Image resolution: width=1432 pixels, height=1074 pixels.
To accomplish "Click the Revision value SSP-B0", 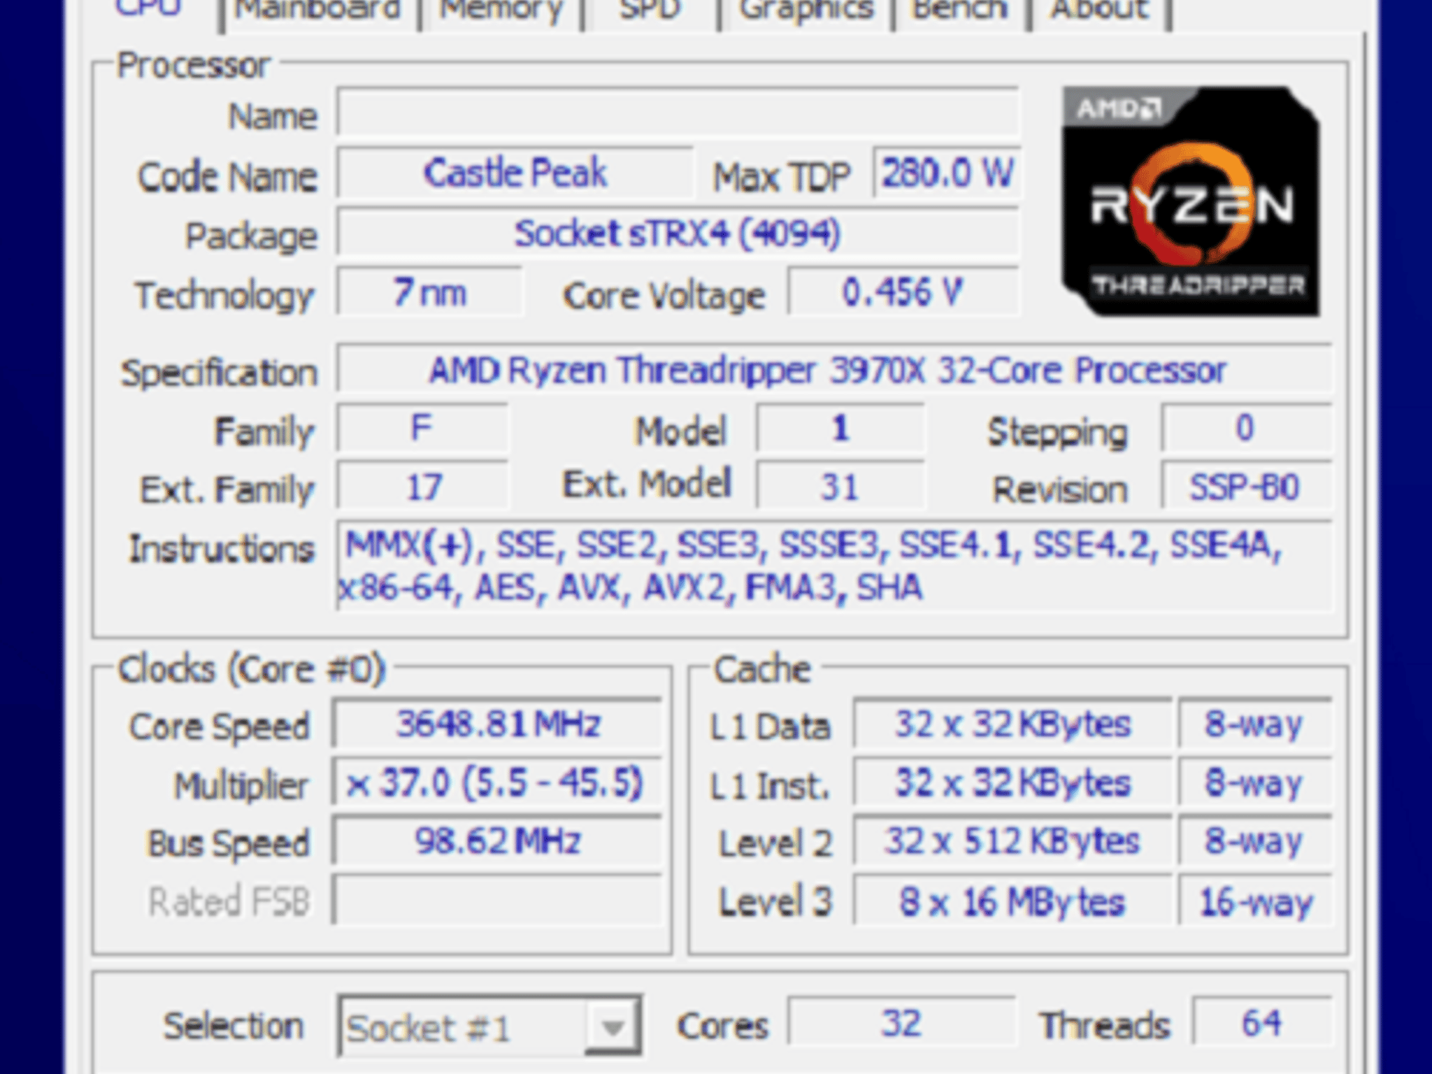I will pyautogui.click(x=1246, y=487).
